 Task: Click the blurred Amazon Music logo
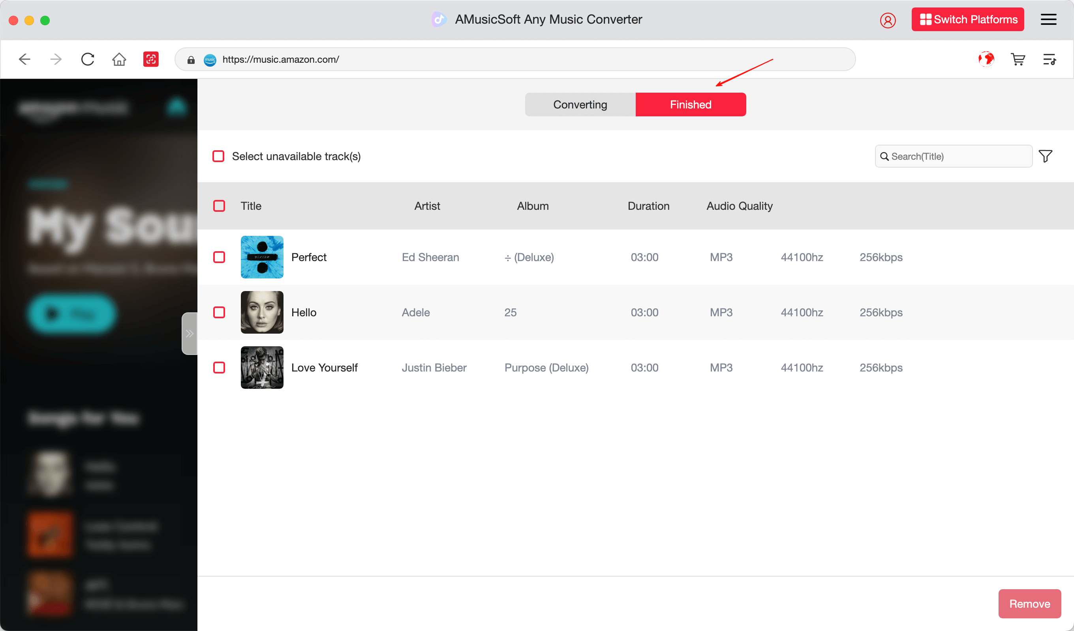73,108
